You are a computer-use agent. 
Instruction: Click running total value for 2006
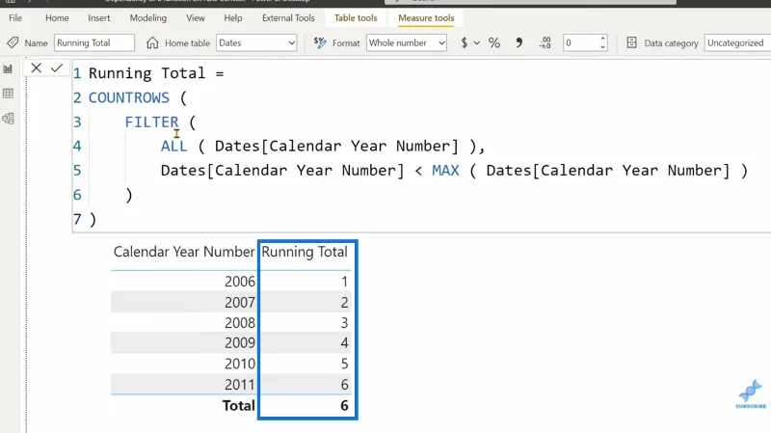click(345, 282)
